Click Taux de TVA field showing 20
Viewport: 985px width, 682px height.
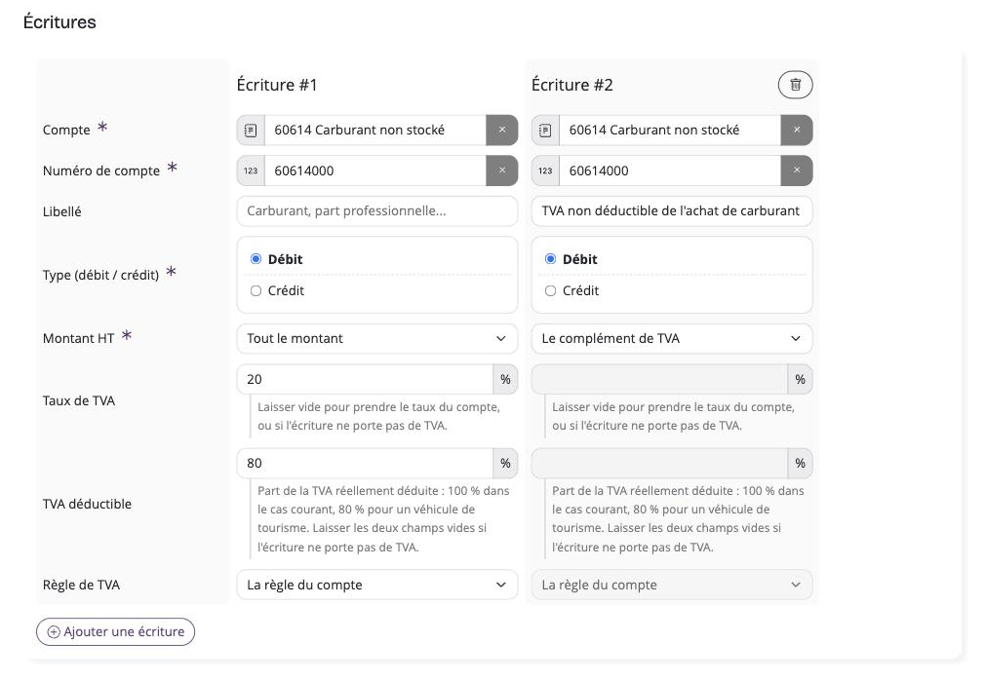click(x=365, y=379)
